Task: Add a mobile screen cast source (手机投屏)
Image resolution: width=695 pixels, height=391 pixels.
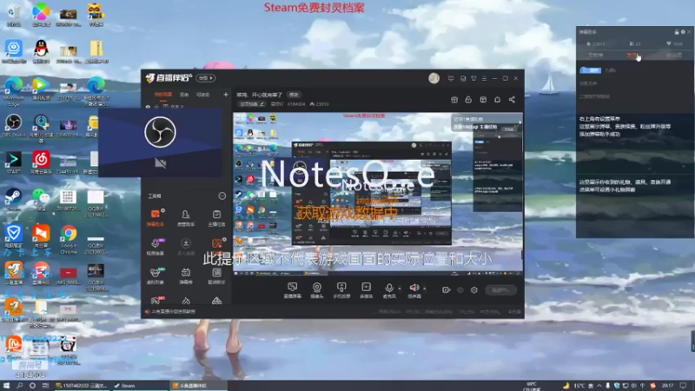Action: pos(341,290)
